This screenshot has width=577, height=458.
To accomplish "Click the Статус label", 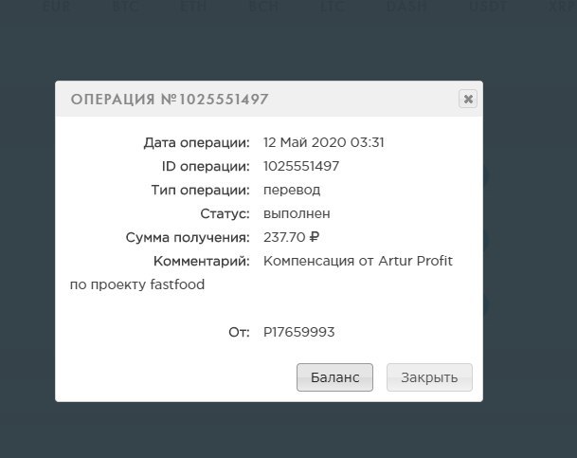I will click(225, 214).
